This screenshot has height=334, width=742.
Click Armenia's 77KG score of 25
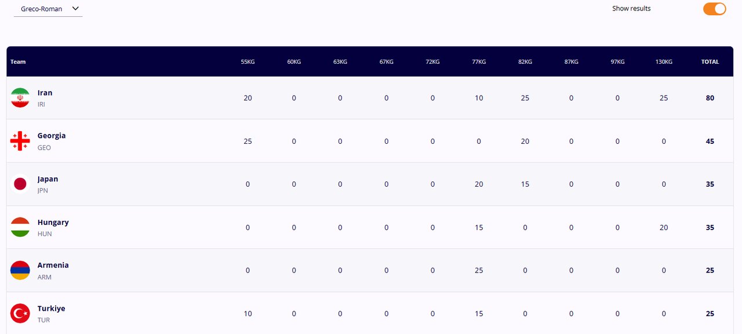pos(479,270)
